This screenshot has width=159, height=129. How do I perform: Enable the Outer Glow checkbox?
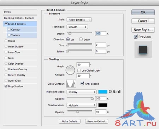point(6,80)
